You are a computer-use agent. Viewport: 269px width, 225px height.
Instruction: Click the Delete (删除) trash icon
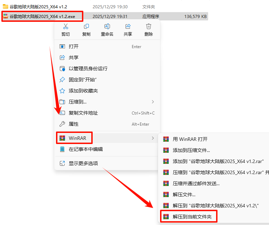coord(149,26)
